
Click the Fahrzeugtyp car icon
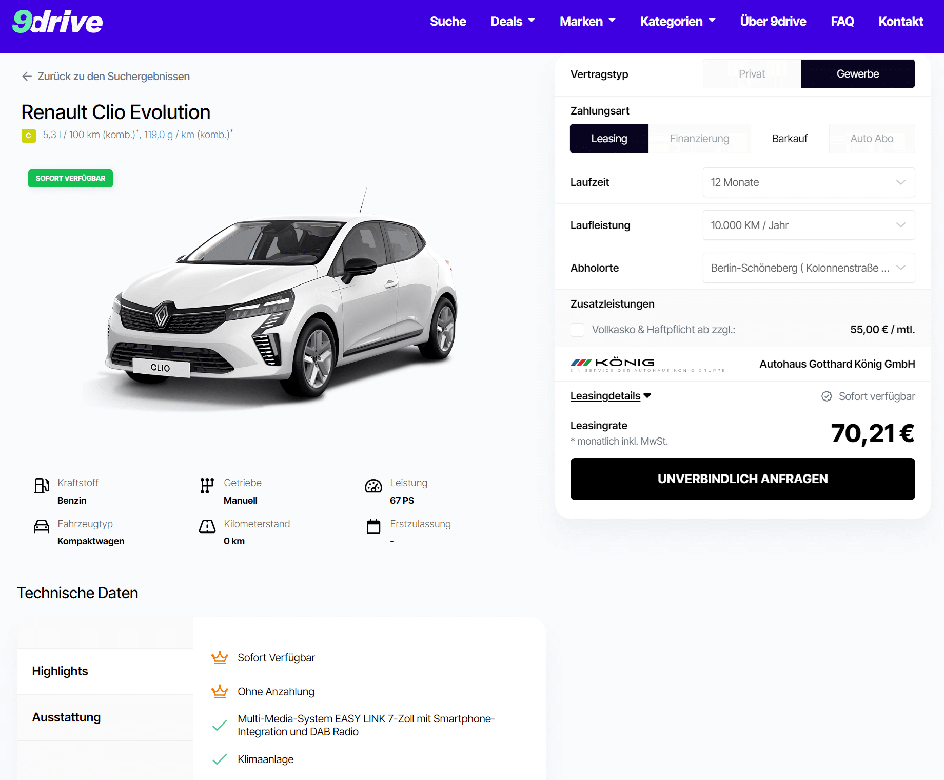pos(42,526)
